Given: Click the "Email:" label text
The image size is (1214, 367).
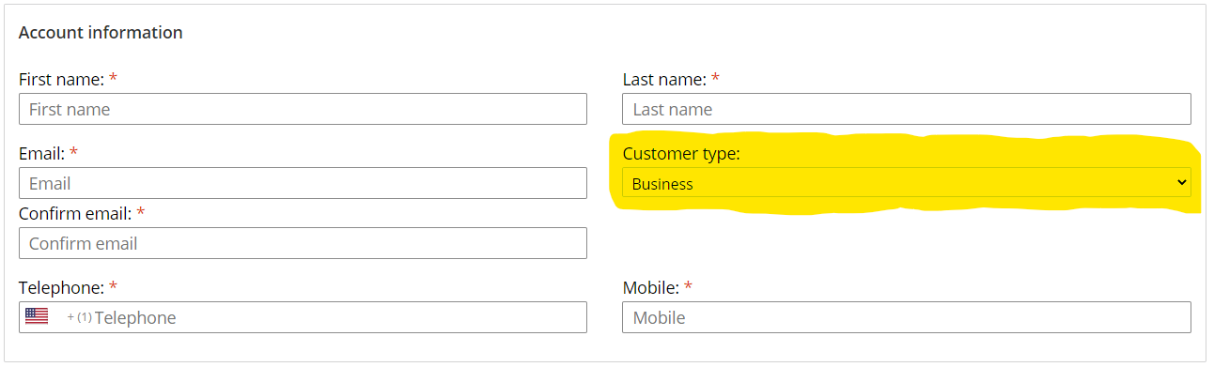Looking at the screenshot, I should click(x=41, y=153).
